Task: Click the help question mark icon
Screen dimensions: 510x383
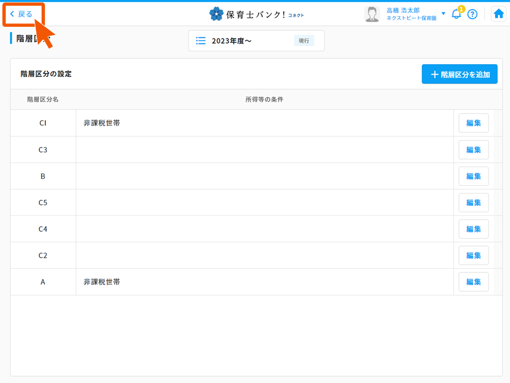Action: pos(472,14)
